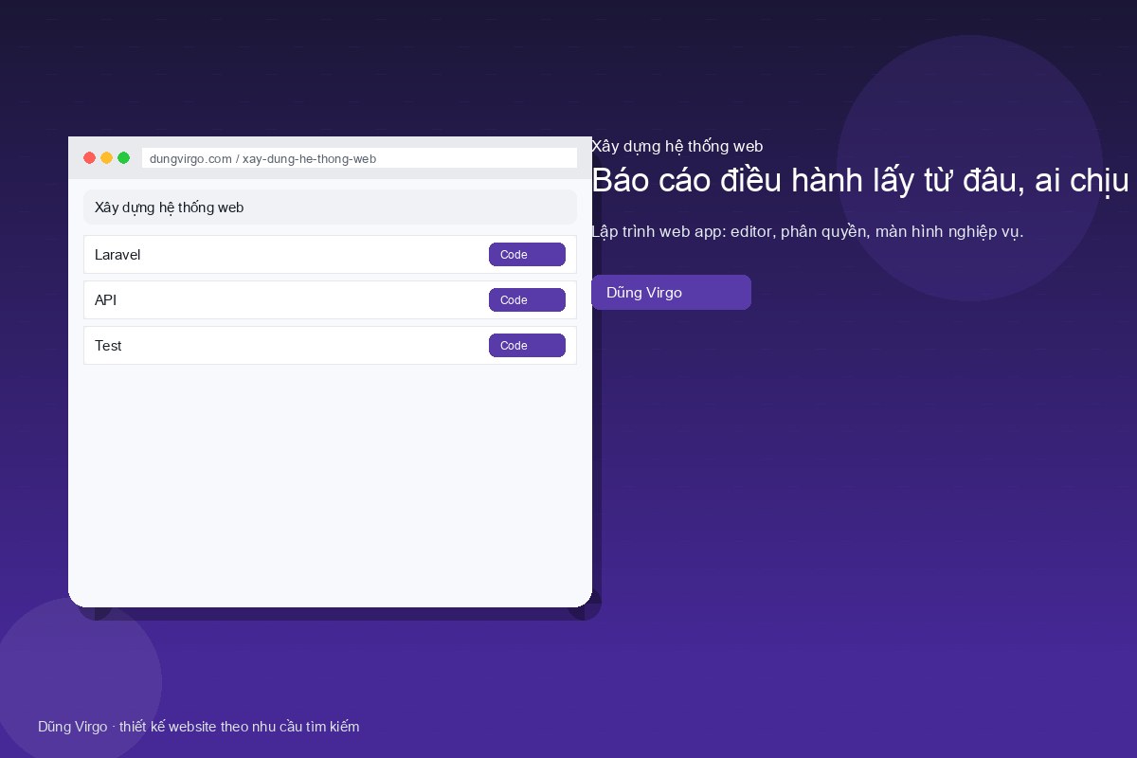Image resolution: width=1137 pixels, height=758 pixels.
Task: Click the green maximize dot in mock browser
Action: point(124,158)
